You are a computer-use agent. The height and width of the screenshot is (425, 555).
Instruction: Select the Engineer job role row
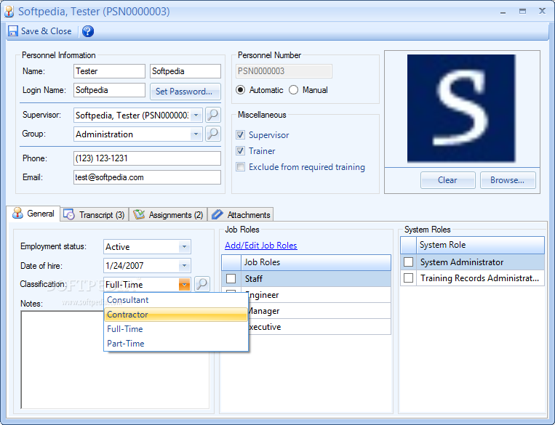pyautogui.click(x=306, y=295)
